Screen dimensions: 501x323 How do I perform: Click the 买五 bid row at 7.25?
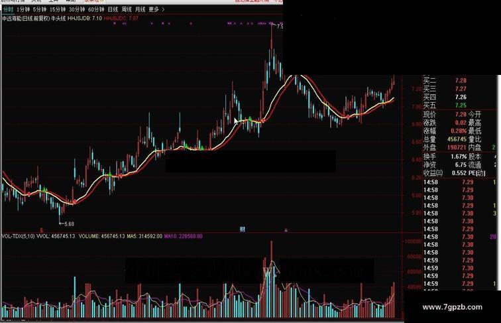click(445, 105)
